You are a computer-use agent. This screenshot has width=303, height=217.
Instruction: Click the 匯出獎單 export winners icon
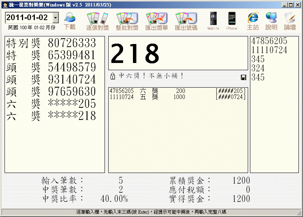156,21
